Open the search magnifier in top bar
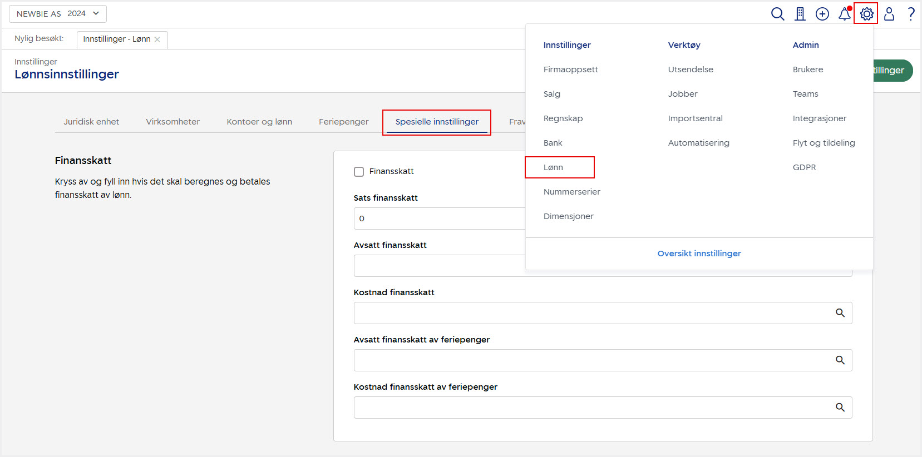The image size is (922, 457). (x=777, y=14)
